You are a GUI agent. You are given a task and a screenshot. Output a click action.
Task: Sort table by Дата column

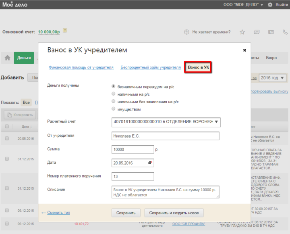click(27, 127)
